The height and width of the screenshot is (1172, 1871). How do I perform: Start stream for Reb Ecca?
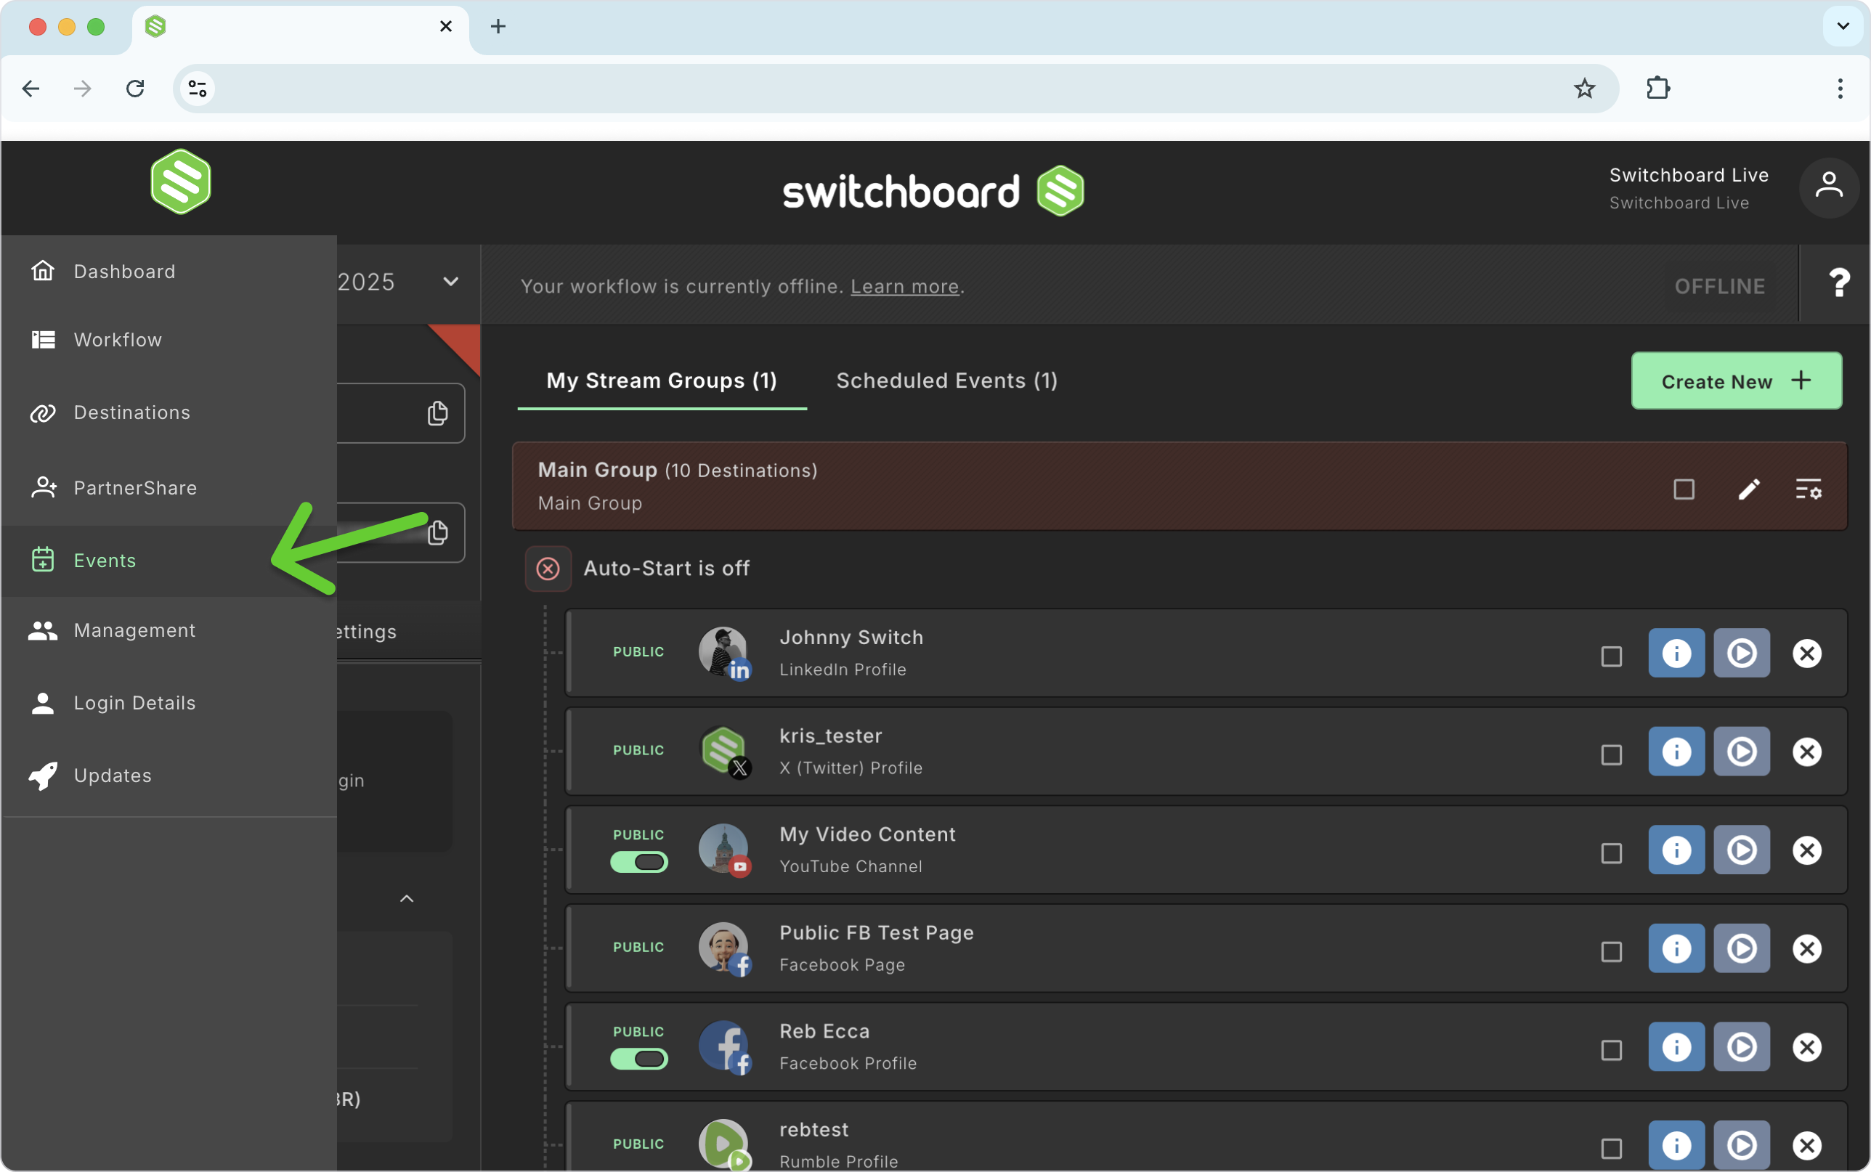(1742, 1046)
